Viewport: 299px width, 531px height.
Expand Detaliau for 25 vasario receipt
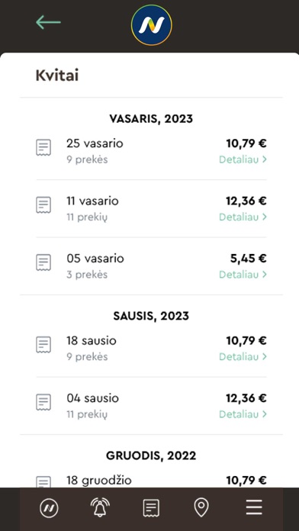click(243, 159)
